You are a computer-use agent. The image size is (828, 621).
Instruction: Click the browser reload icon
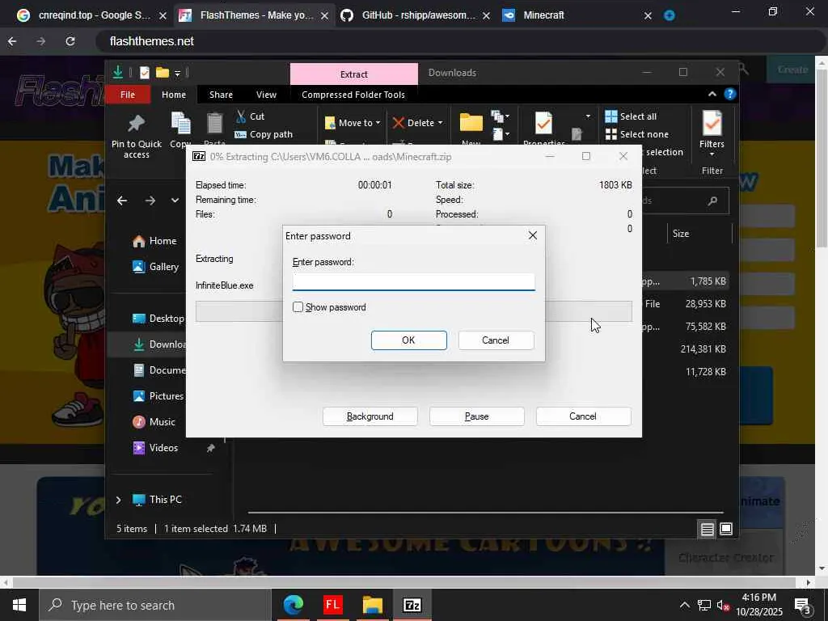70,41
